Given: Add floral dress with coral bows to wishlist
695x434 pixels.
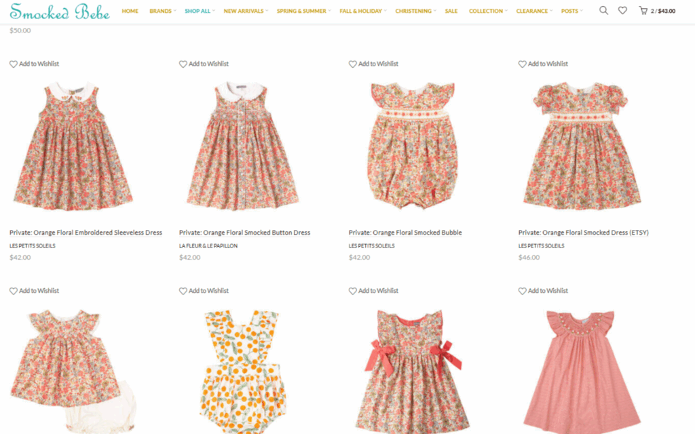Looking at the screenshot, I should click(374, 291).
